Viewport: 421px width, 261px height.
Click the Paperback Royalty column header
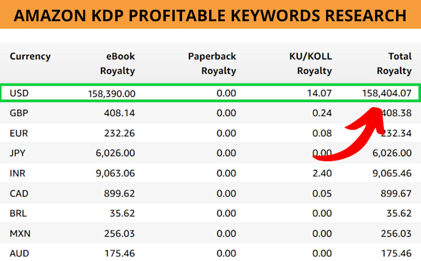coord(212,64)
